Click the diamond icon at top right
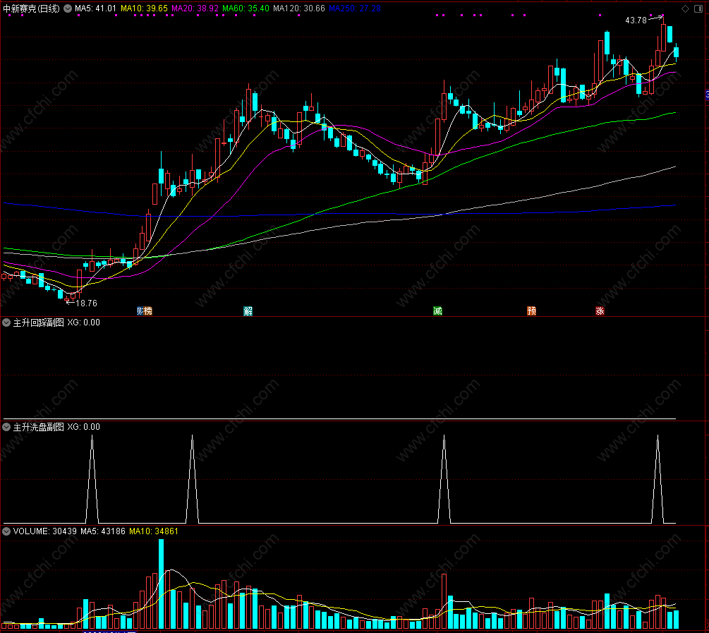Screen dimensions: 709x633 (686, 9)
